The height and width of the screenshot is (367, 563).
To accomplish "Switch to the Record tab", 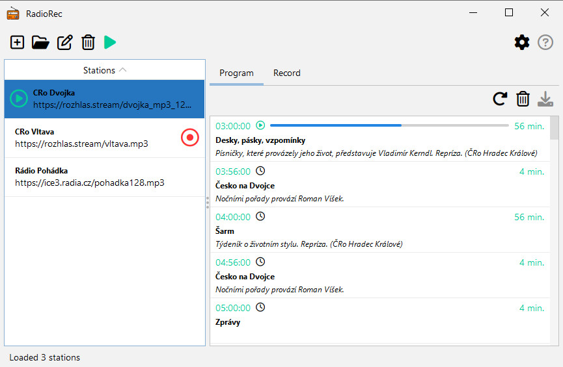I will click(x=286, y=73).
